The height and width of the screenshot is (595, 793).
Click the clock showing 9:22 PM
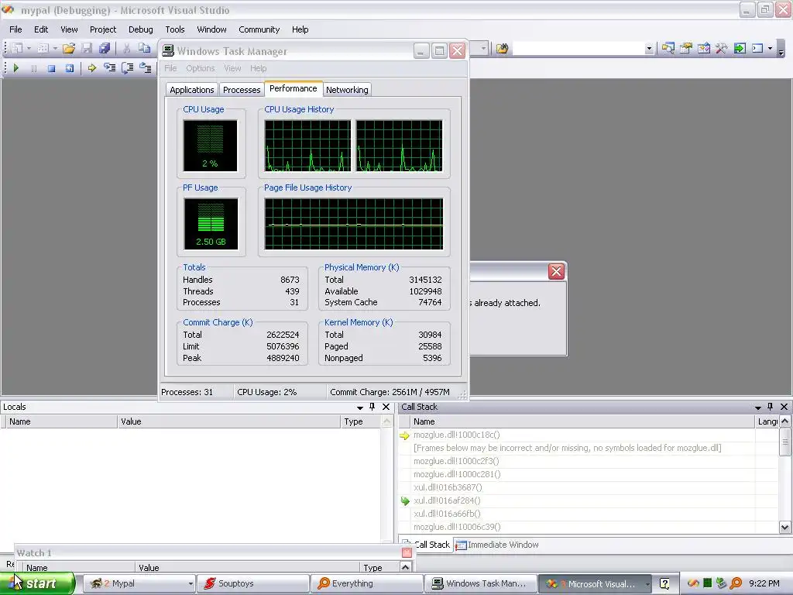[x=764, y=583]
